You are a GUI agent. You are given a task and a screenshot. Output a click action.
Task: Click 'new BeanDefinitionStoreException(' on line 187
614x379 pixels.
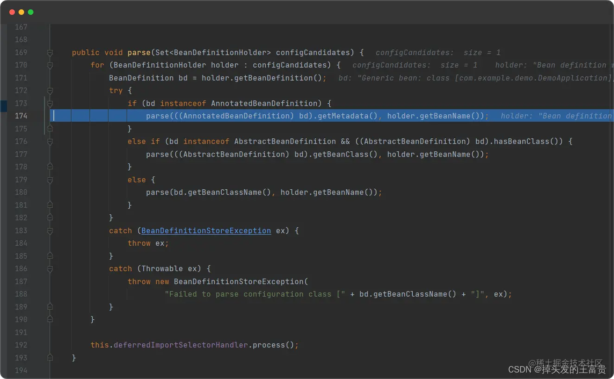232,281
